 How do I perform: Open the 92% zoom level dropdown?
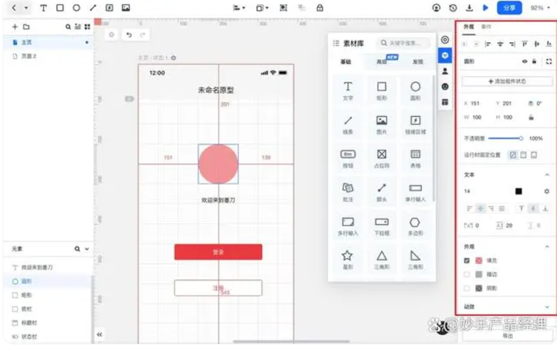coord(540,8)
